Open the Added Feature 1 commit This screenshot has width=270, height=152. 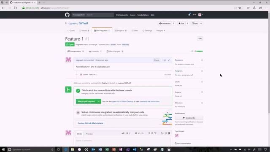click(90, 75)
